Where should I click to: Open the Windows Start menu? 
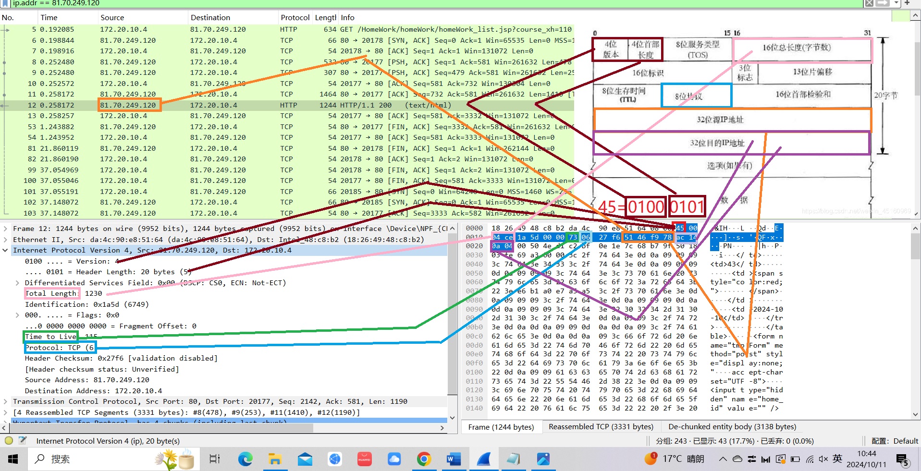(13, 459)
